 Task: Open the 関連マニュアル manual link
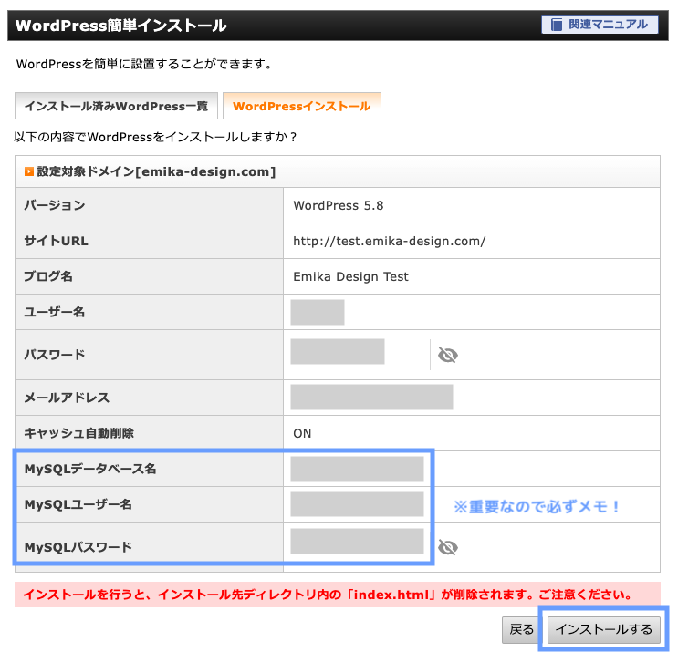600,25
